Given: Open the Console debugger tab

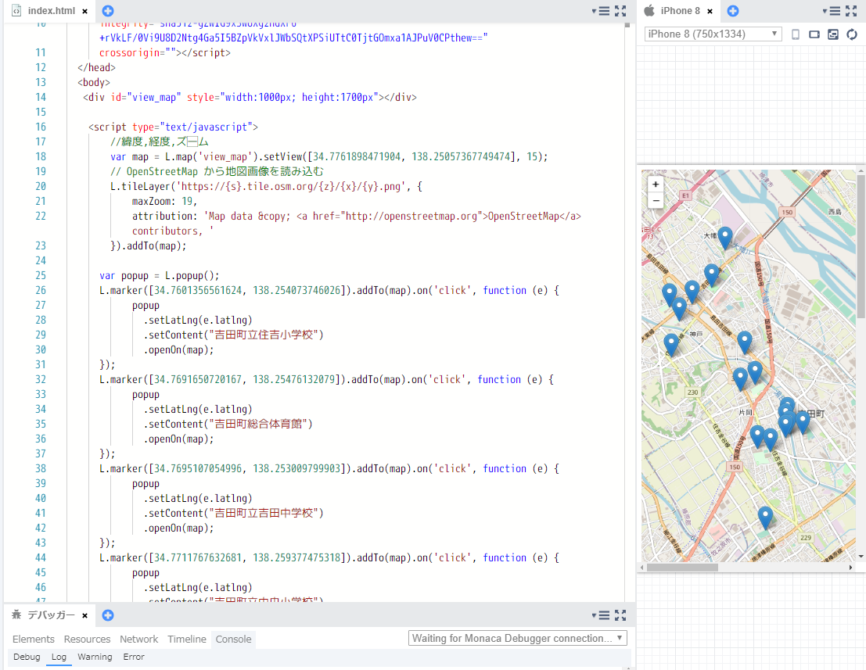Looking at the screenshot, I should [233, 639].
